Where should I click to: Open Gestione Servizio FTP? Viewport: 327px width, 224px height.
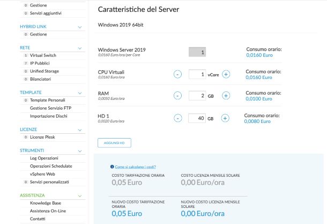tap(51, 108)
